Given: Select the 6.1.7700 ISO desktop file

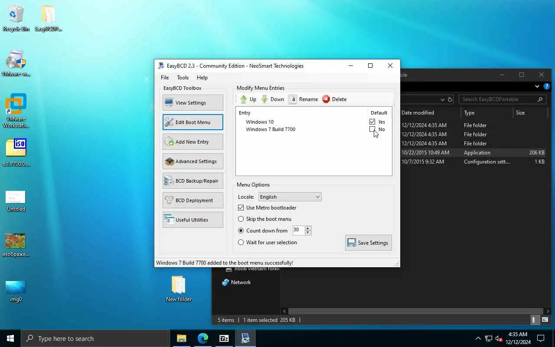Looking at the screenshot, I should (16, 153).
